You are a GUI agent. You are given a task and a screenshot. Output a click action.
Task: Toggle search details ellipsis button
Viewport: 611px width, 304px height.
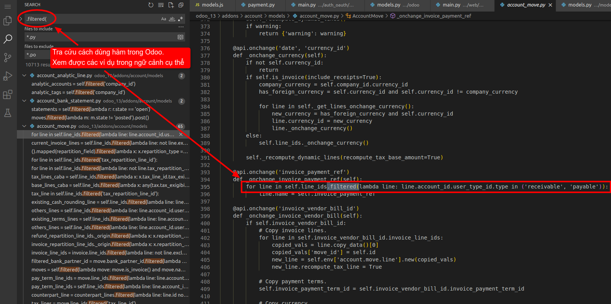(181, 27)
